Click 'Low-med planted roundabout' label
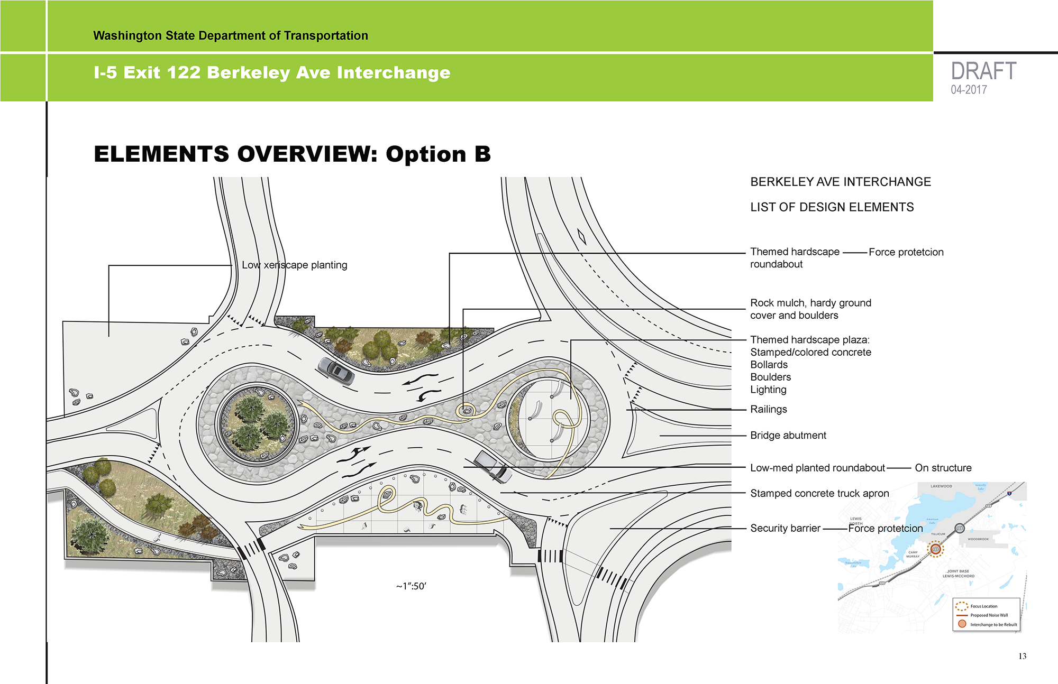The height and width of the screenshot is (684, 1058). click(817, 468)
